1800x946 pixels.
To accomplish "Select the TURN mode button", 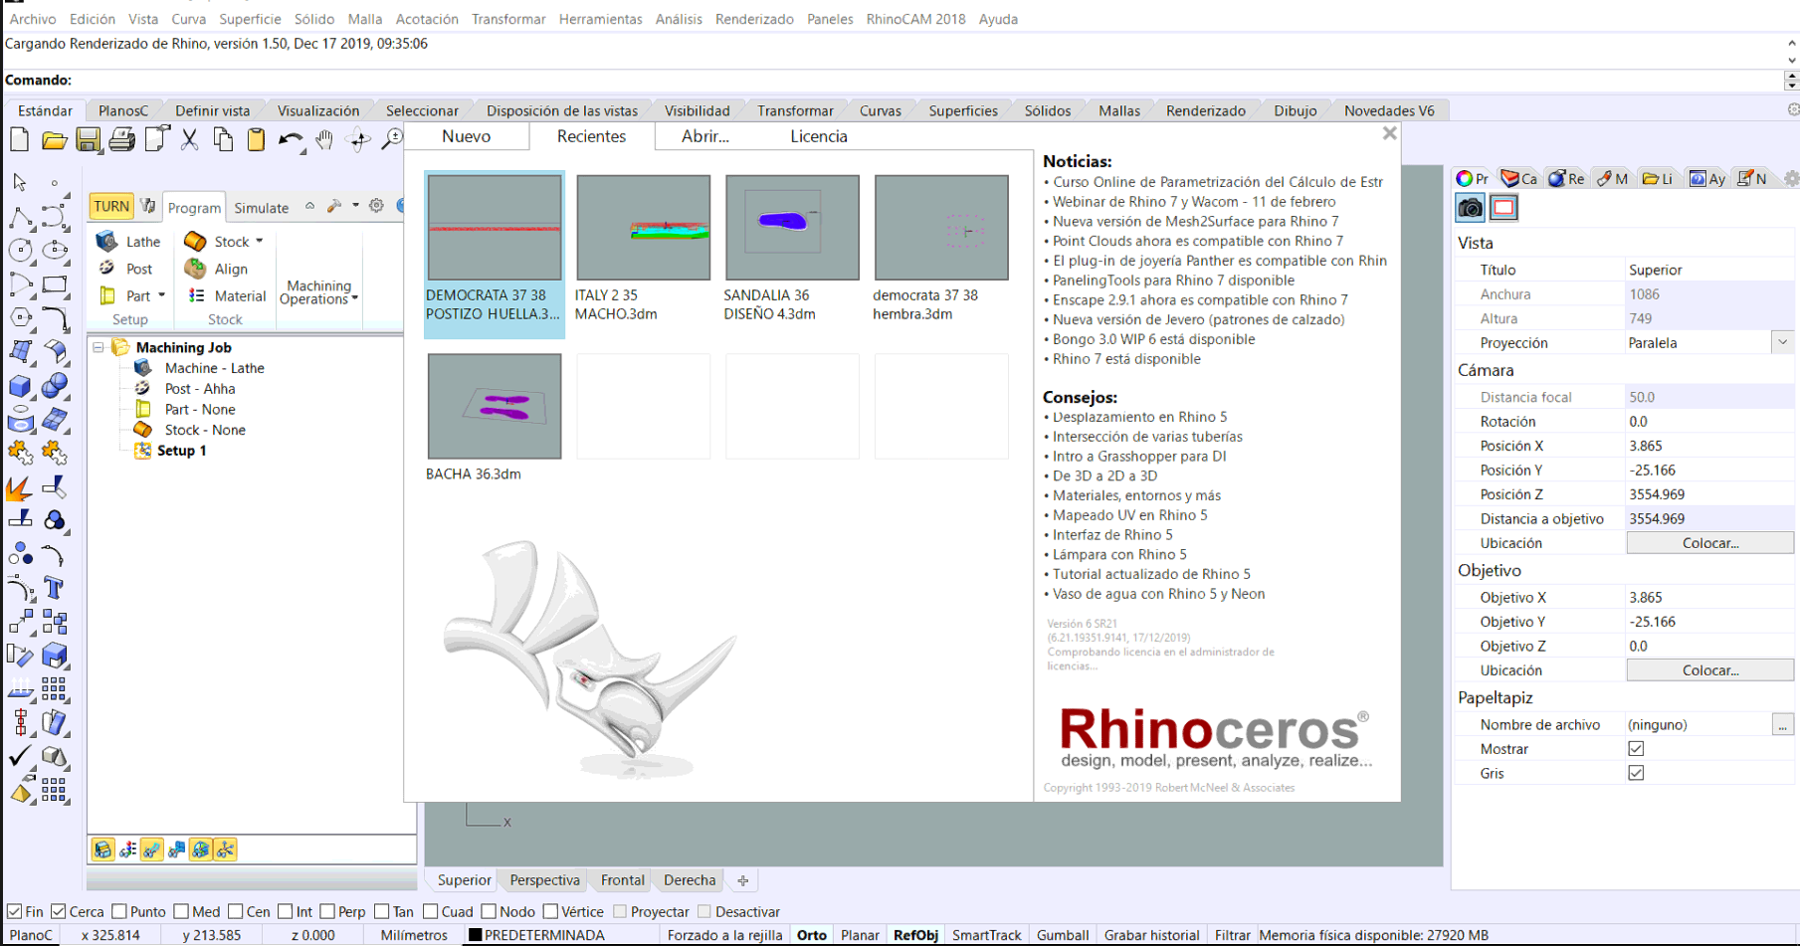I will [x=110, y=206].
